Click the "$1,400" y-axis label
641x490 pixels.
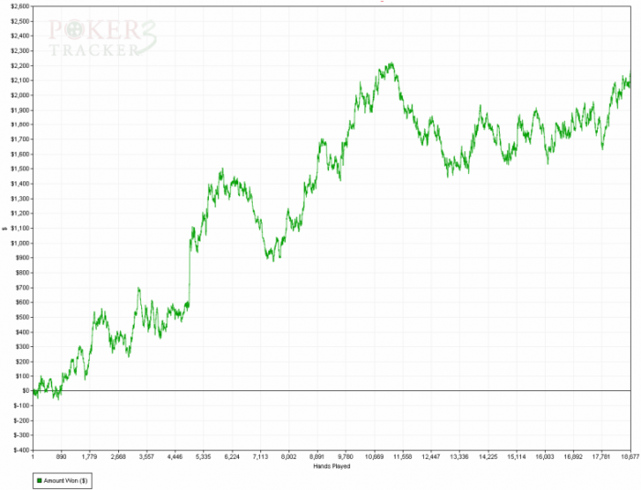pos(19,184)
